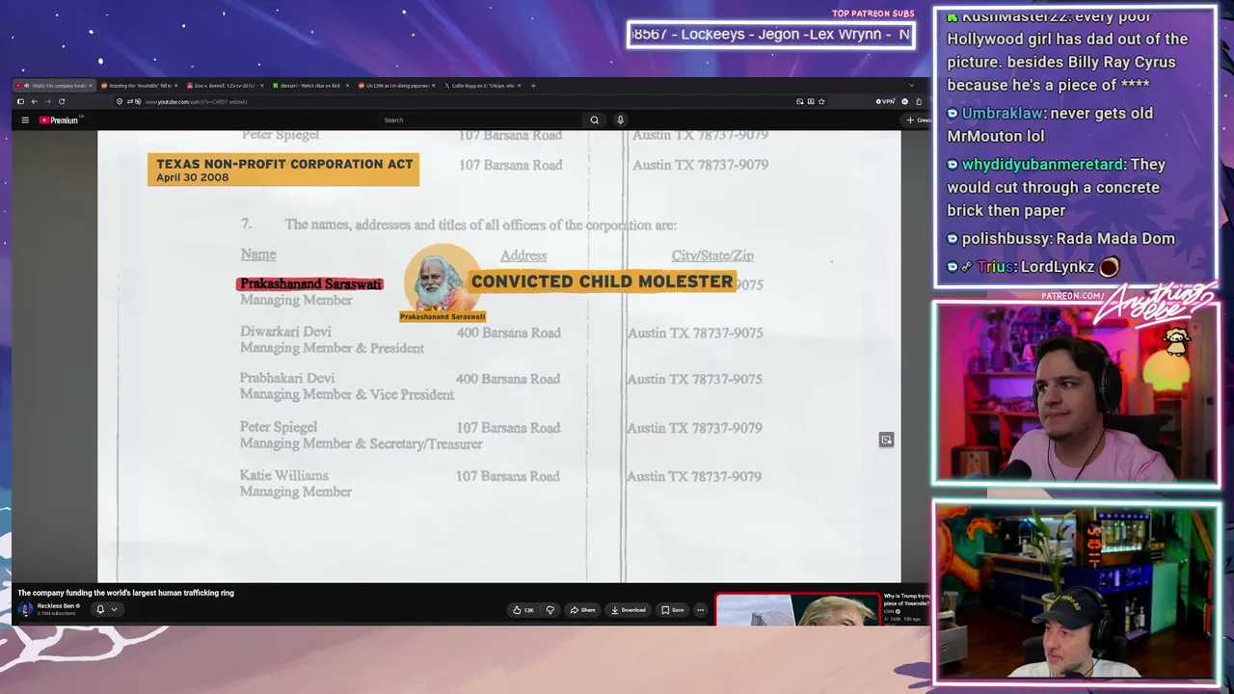Click the video overlay icon at right edge

[x=886, y=440]
